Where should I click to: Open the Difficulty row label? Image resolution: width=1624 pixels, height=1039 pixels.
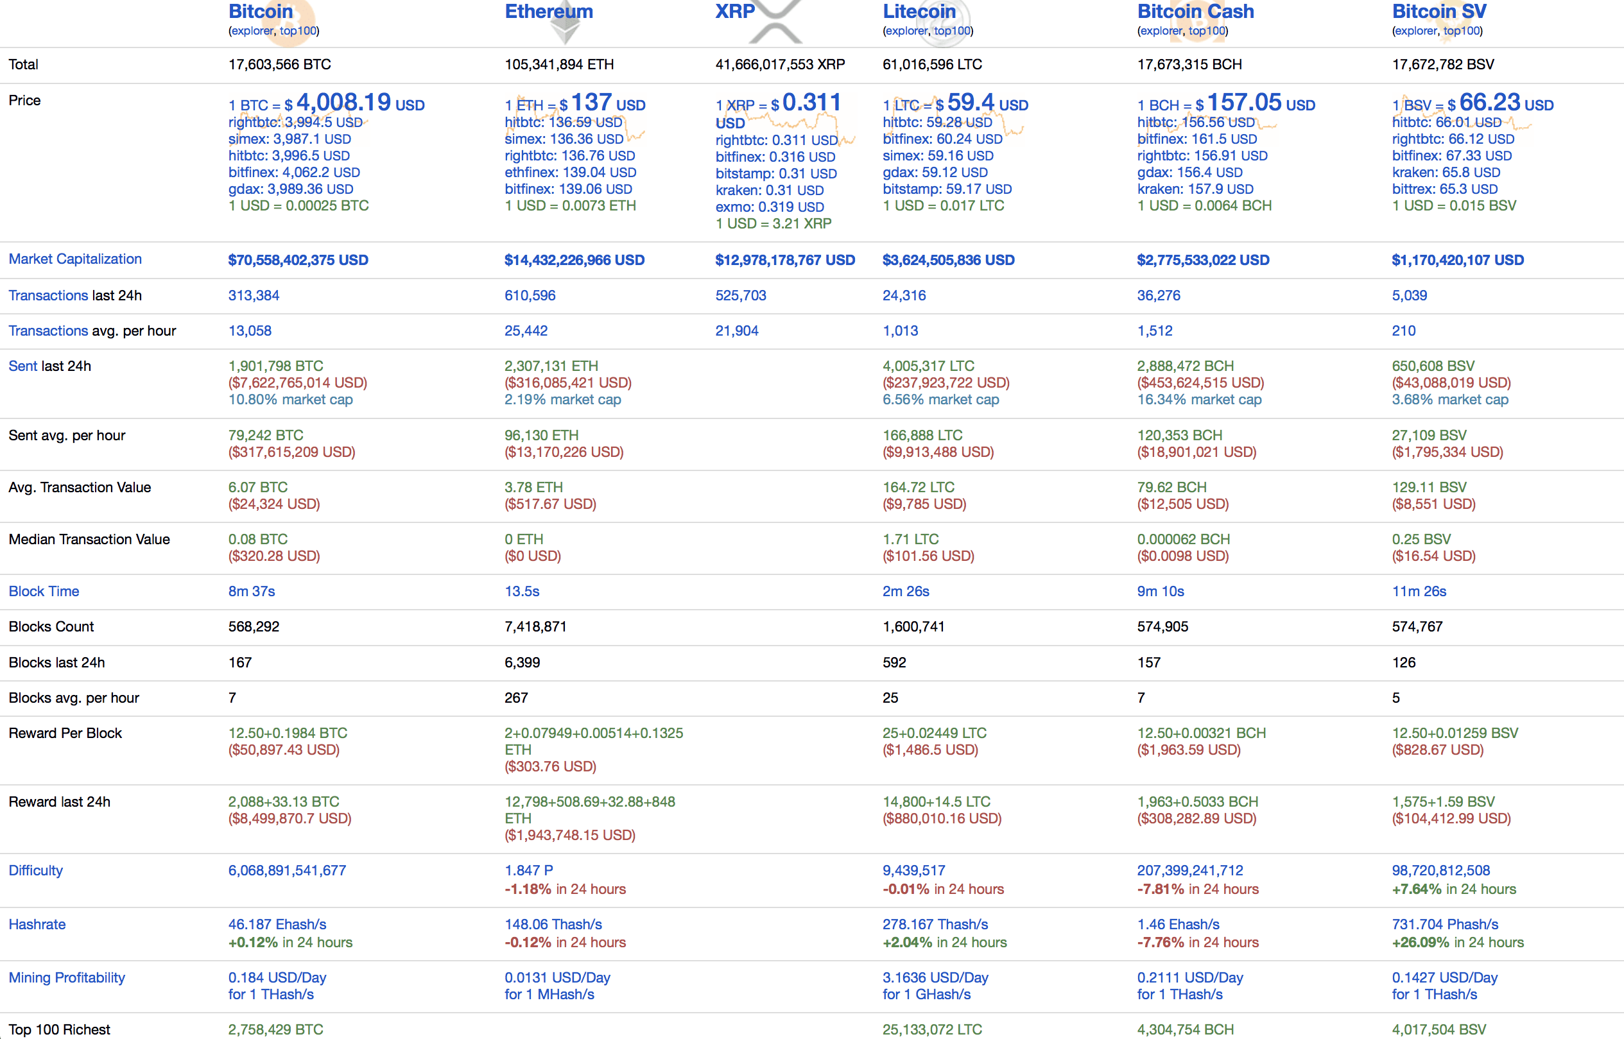pyautogui.click(x=36, y=870)
